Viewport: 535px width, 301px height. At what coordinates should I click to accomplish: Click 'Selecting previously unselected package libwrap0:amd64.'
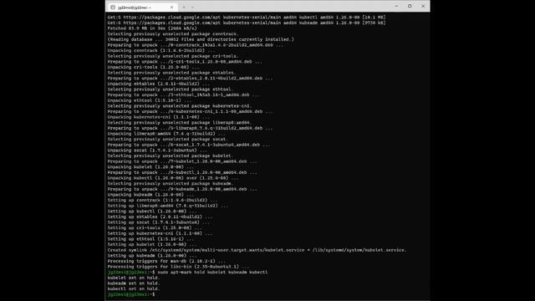[180, 123]
